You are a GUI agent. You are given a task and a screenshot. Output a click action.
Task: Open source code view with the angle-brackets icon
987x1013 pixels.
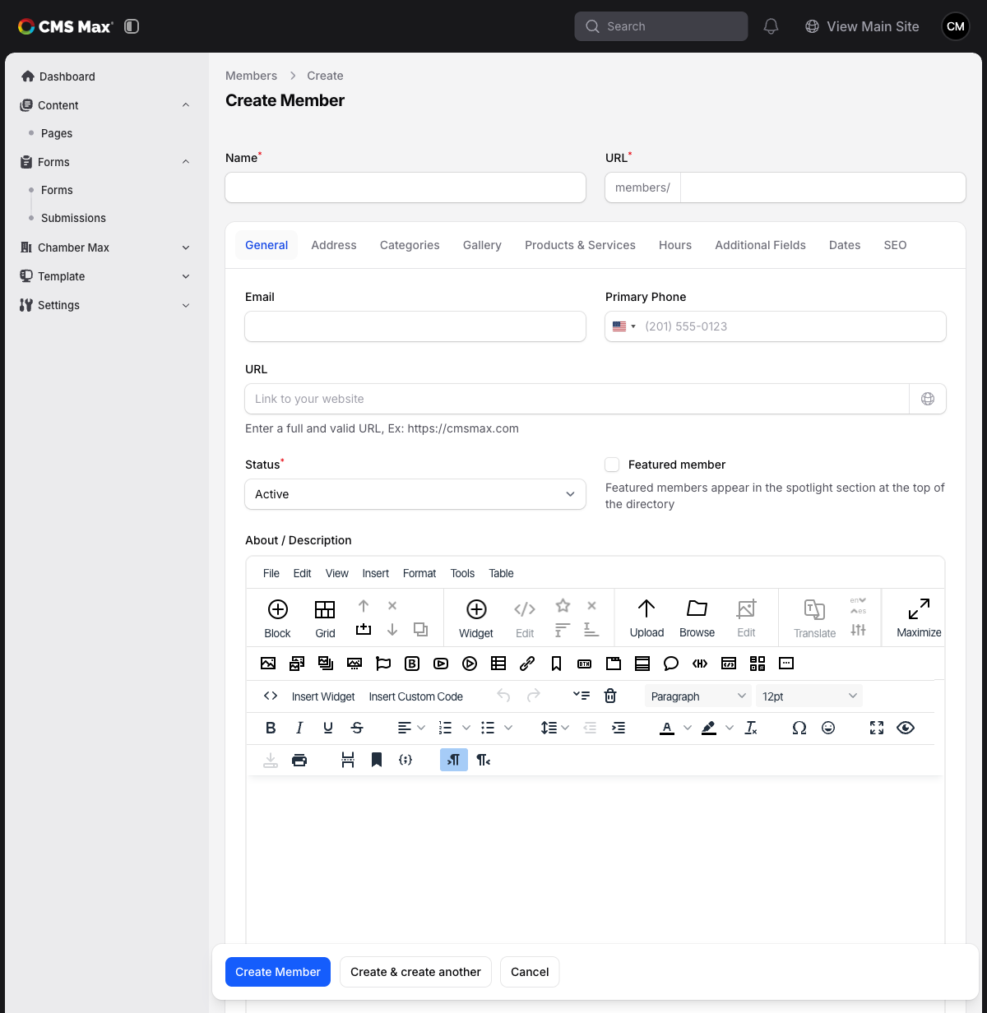click(x=271, y=696)
